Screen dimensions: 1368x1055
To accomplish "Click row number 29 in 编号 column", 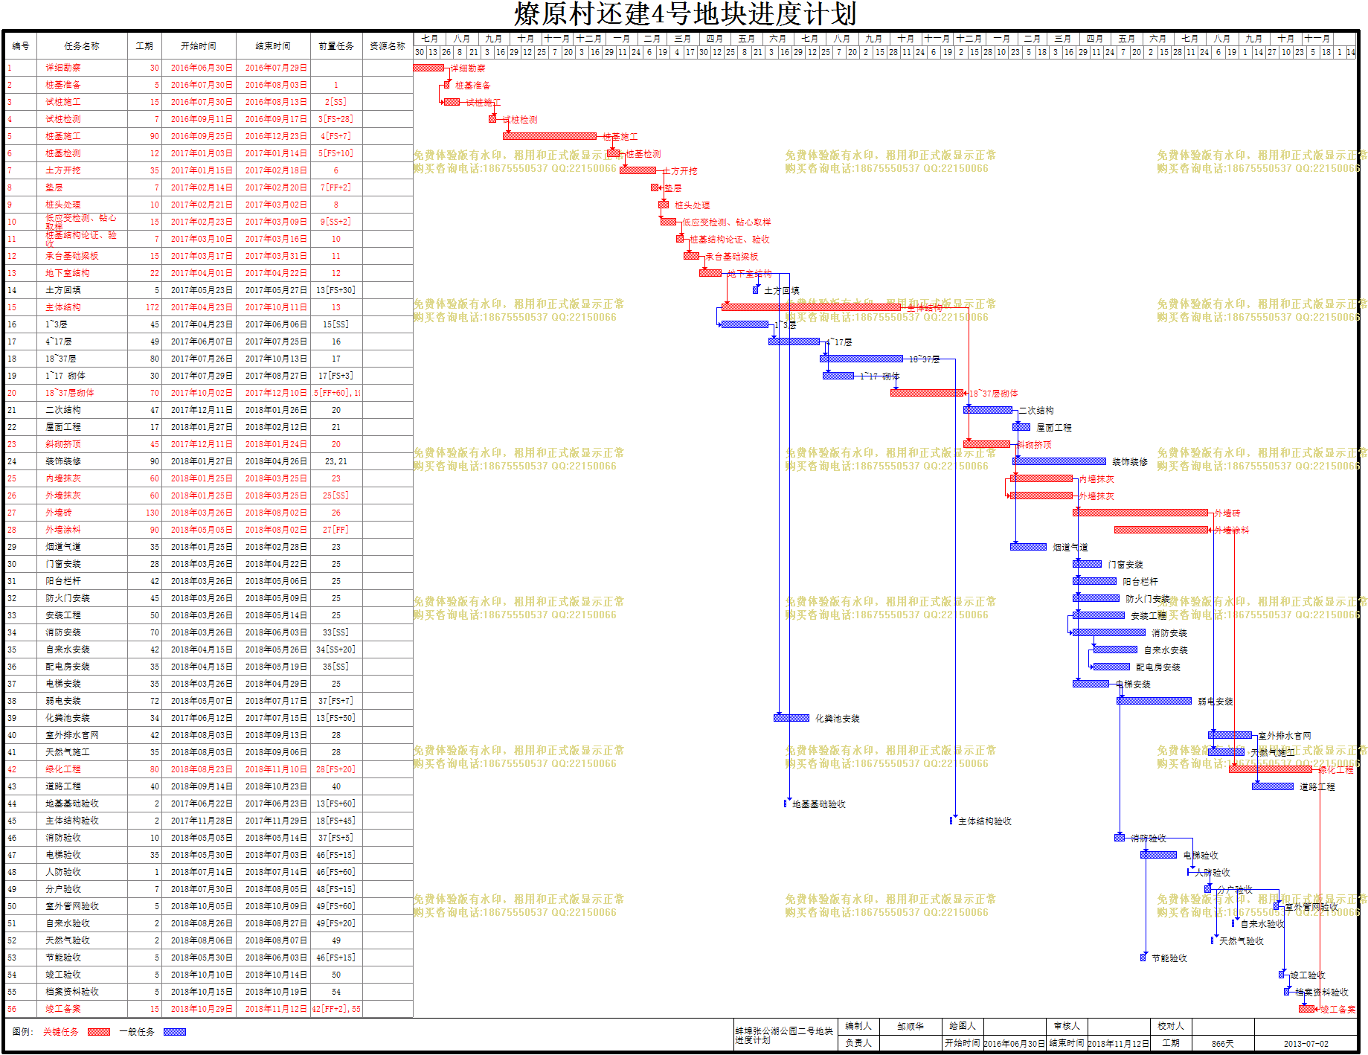I will point(12,547).
